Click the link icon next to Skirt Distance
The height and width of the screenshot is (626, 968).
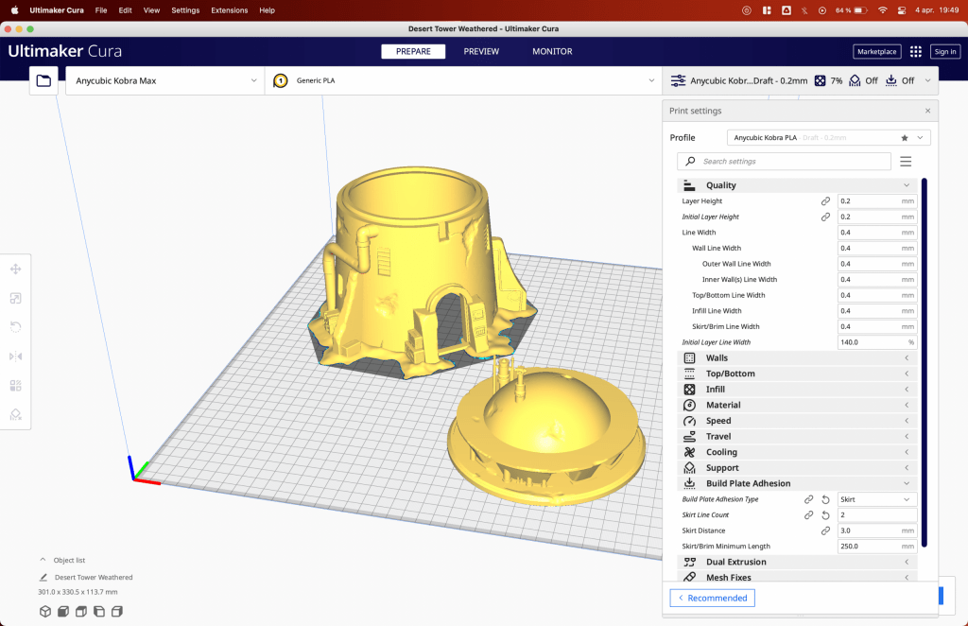point(825,530)
